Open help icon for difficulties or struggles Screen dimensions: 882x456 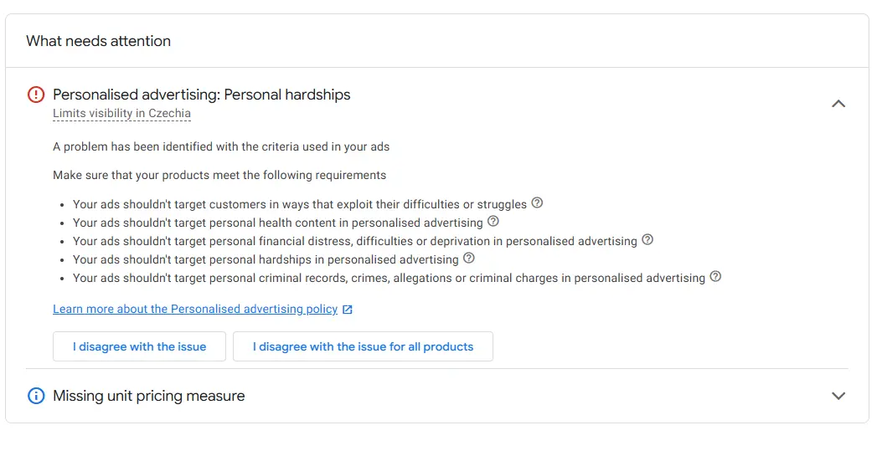pyautogui.click(x=538, y=203)
